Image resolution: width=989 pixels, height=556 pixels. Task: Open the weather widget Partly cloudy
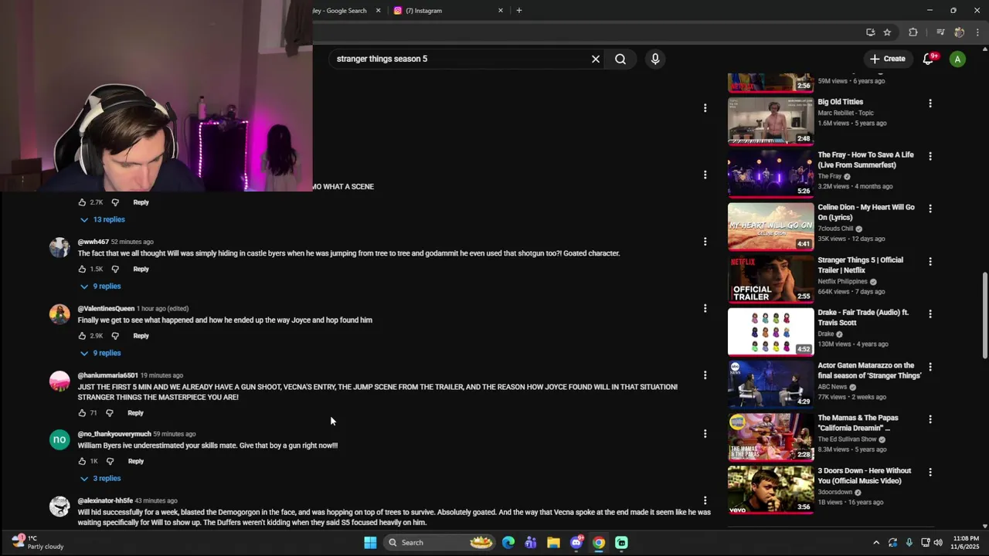click(x=37, y=542)
